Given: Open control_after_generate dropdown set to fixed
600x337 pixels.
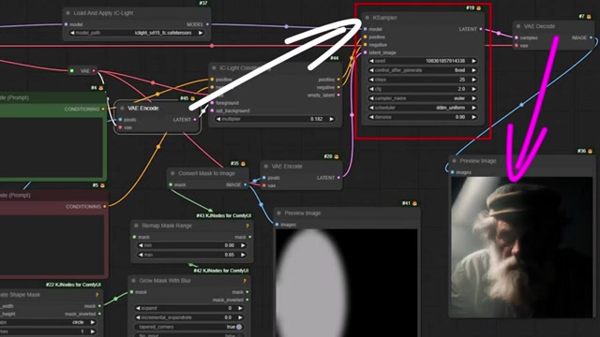Looking at the screenshot, I should tap(423, 70).
